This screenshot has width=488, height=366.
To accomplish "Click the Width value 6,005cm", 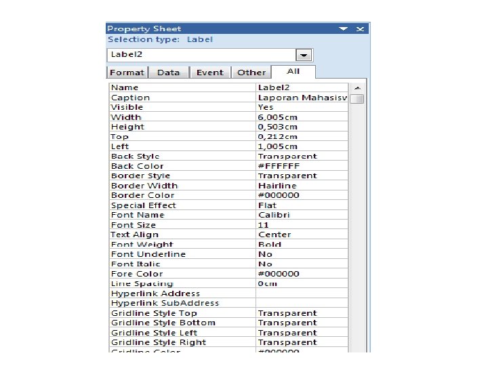I will pyautogui.click(x=302, y=117).
